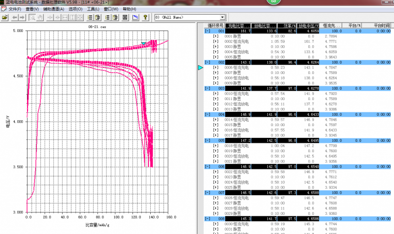Click the 充电比容 column header
394x234 pixels.
[238, 26]
